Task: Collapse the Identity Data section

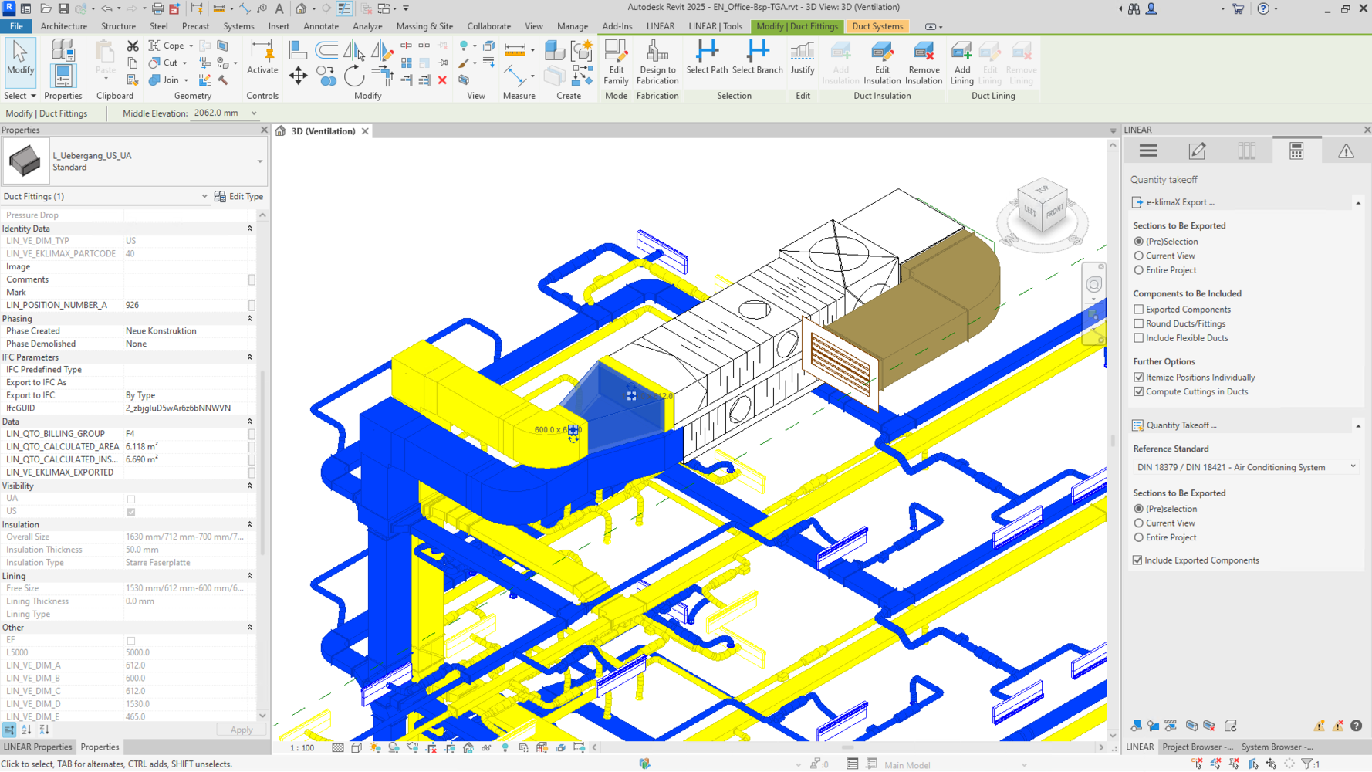Action: pos(249,229)
